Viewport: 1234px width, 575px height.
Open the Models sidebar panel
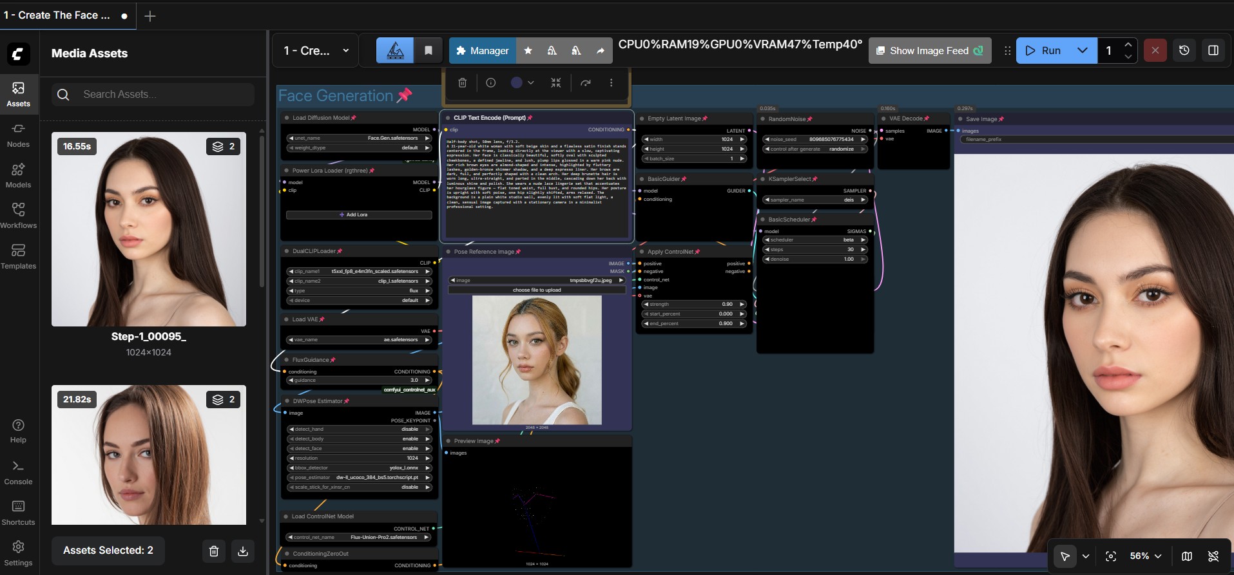pyautogui.click(x=18, y=176)
